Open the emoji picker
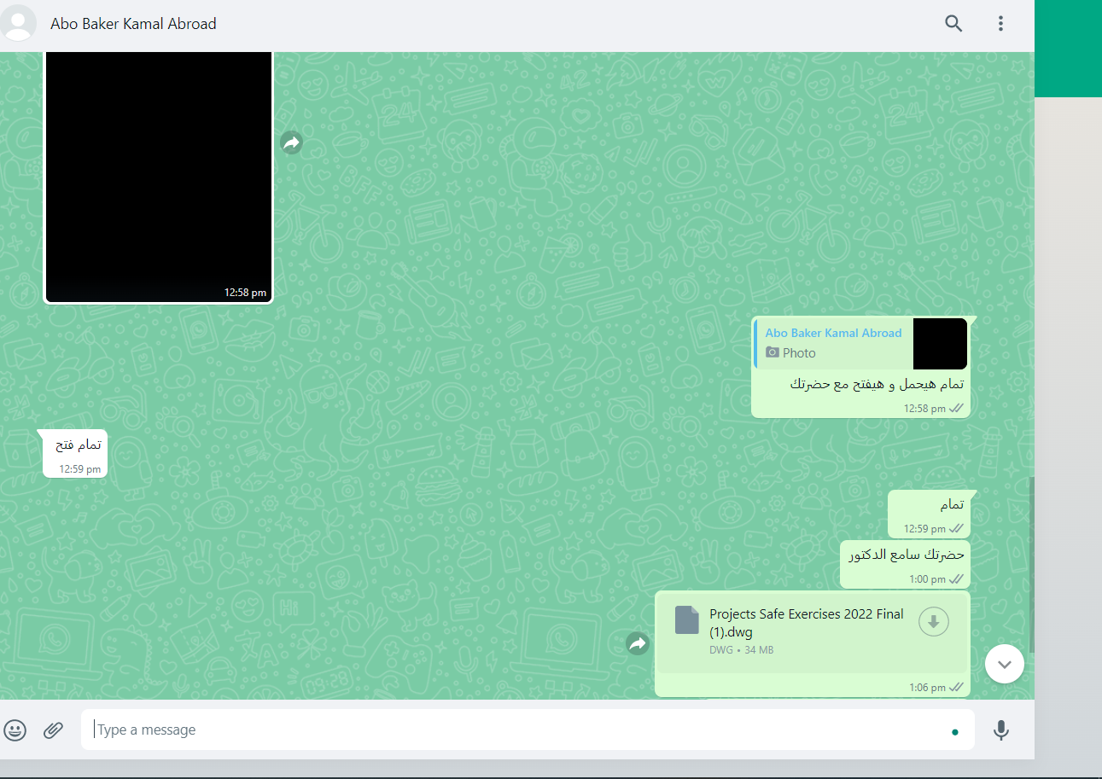This screenshot has height=779, width=1102. 15,730
